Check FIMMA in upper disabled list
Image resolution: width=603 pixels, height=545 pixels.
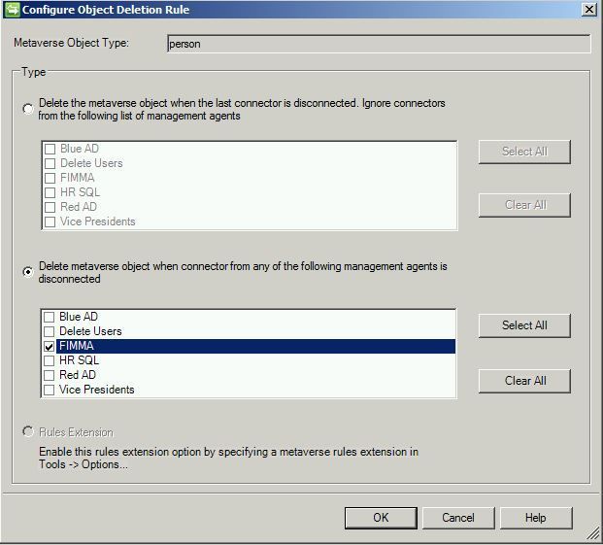coord(50,178)
